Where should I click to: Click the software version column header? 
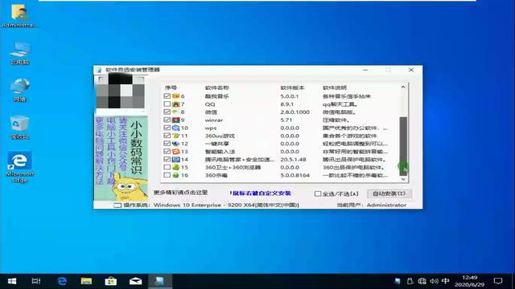pos(292,88)
